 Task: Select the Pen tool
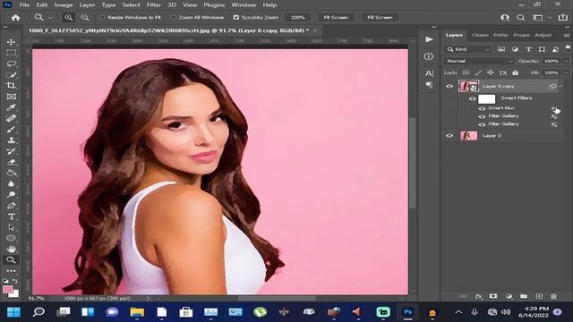11,206
